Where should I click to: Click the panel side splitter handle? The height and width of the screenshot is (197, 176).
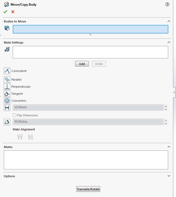point(174,92)
